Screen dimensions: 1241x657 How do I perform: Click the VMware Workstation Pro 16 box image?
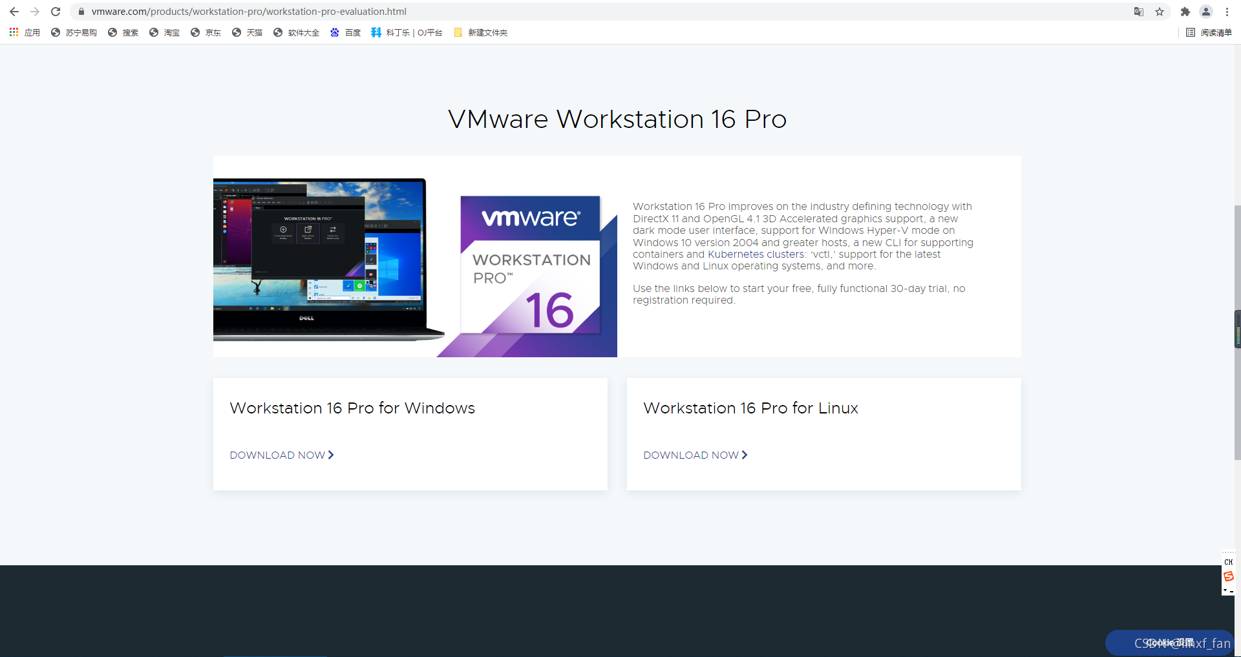[x=531, y=265]
